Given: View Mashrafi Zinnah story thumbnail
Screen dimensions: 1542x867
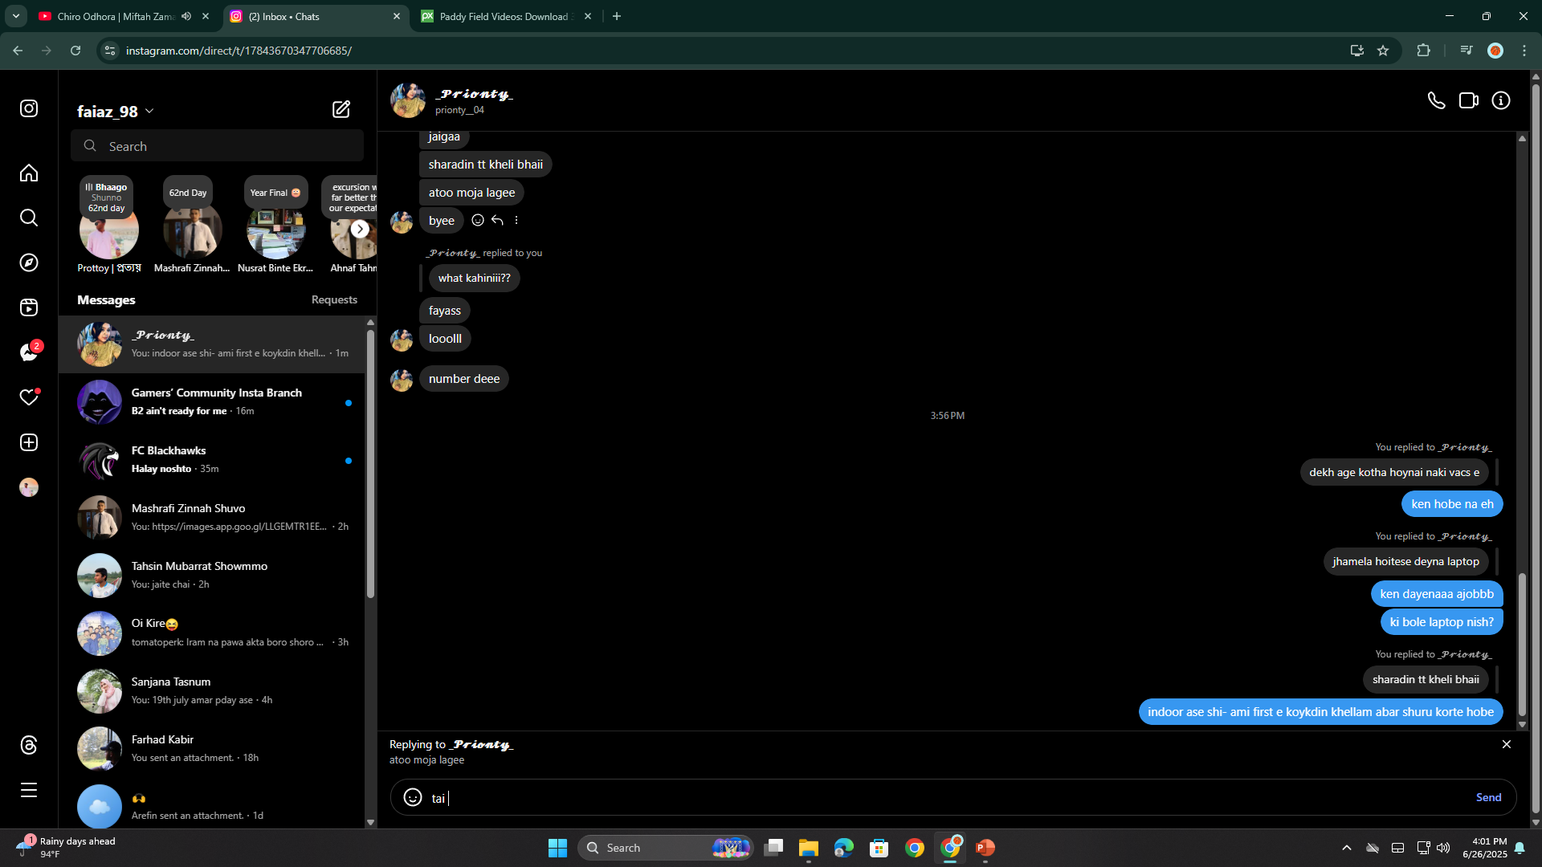Looking at the screenshot, I should pyautogui.click(x=192, y=230).
